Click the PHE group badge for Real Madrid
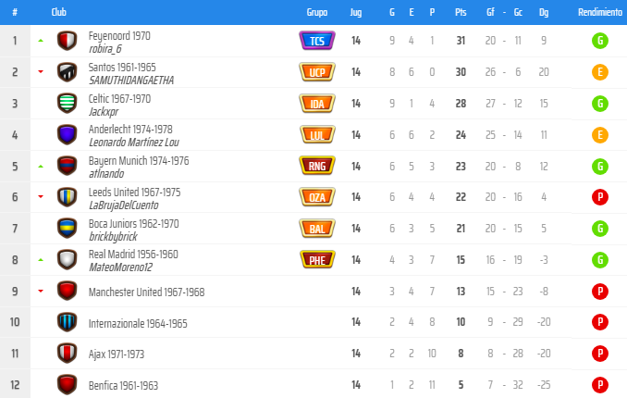The image size is (627, 398). (x=317, y=260)
